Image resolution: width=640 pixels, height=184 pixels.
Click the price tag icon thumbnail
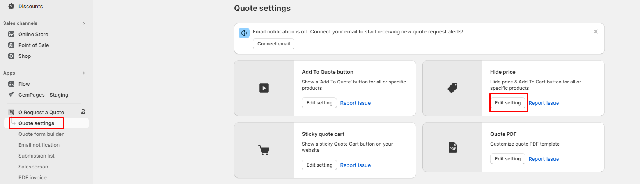click(452, 88)
